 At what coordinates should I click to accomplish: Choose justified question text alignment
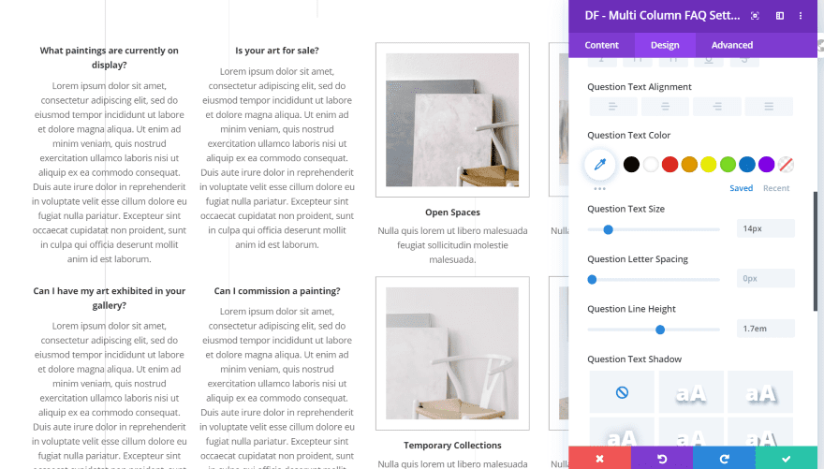click(x=769, y=107)
